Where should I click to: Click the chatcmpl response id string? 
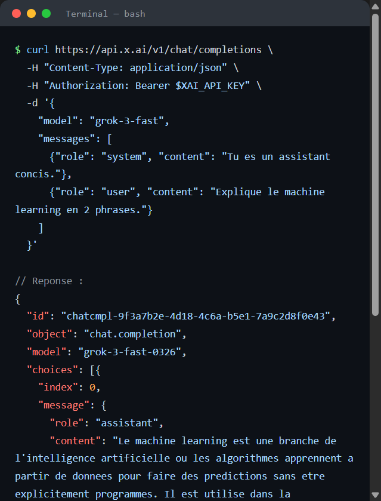pos(196,316)
